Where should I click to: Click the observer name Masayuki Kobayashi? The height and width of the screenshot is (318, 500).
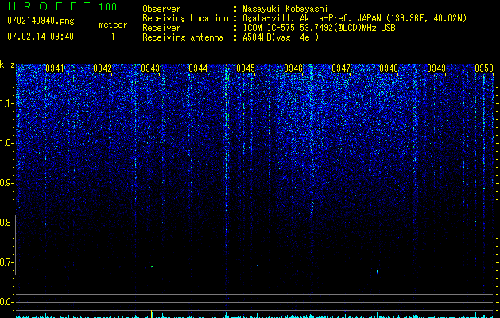tap(285, 9)
